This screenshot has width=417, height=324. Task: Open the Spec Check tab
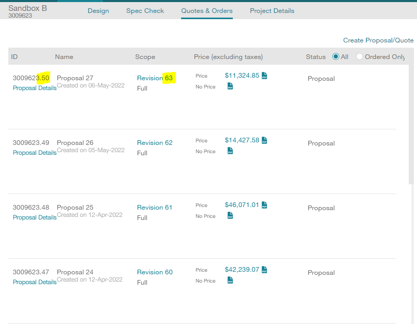(x=145, y=11)
